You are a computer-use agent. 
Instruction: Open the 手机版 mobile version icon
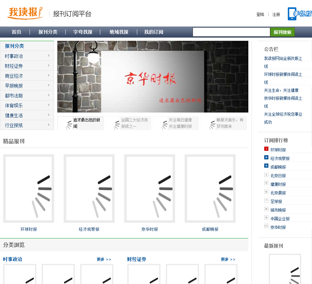[300, 14]
